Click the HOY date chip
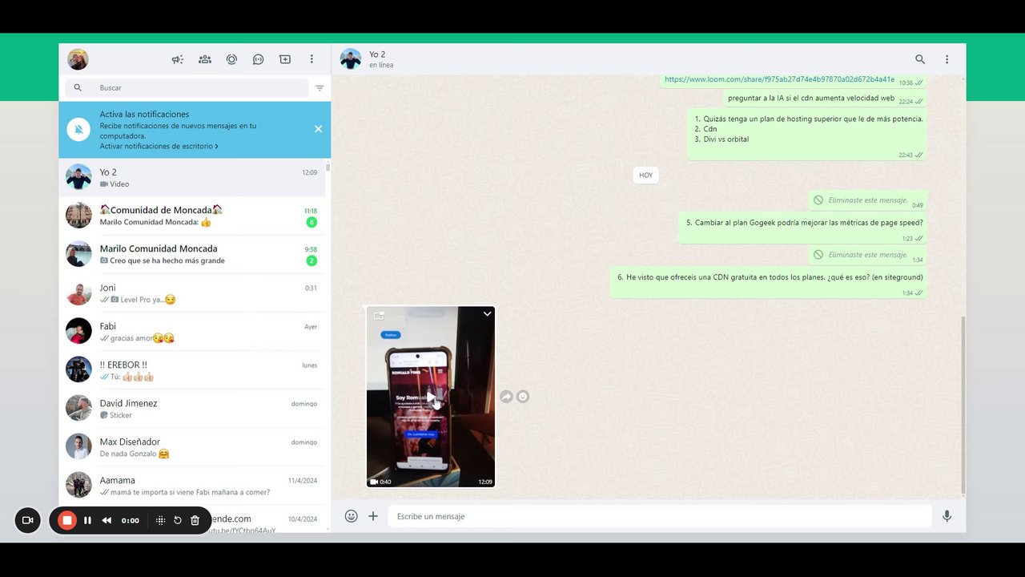Screen dimensions: 1025x577 [645, 175]
